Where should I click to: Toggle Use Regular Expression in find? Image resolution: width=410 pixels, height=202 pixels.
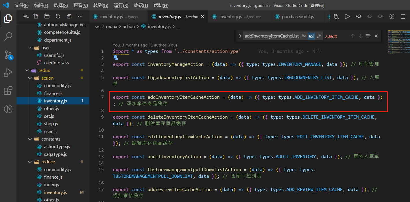tap(319, 36)
